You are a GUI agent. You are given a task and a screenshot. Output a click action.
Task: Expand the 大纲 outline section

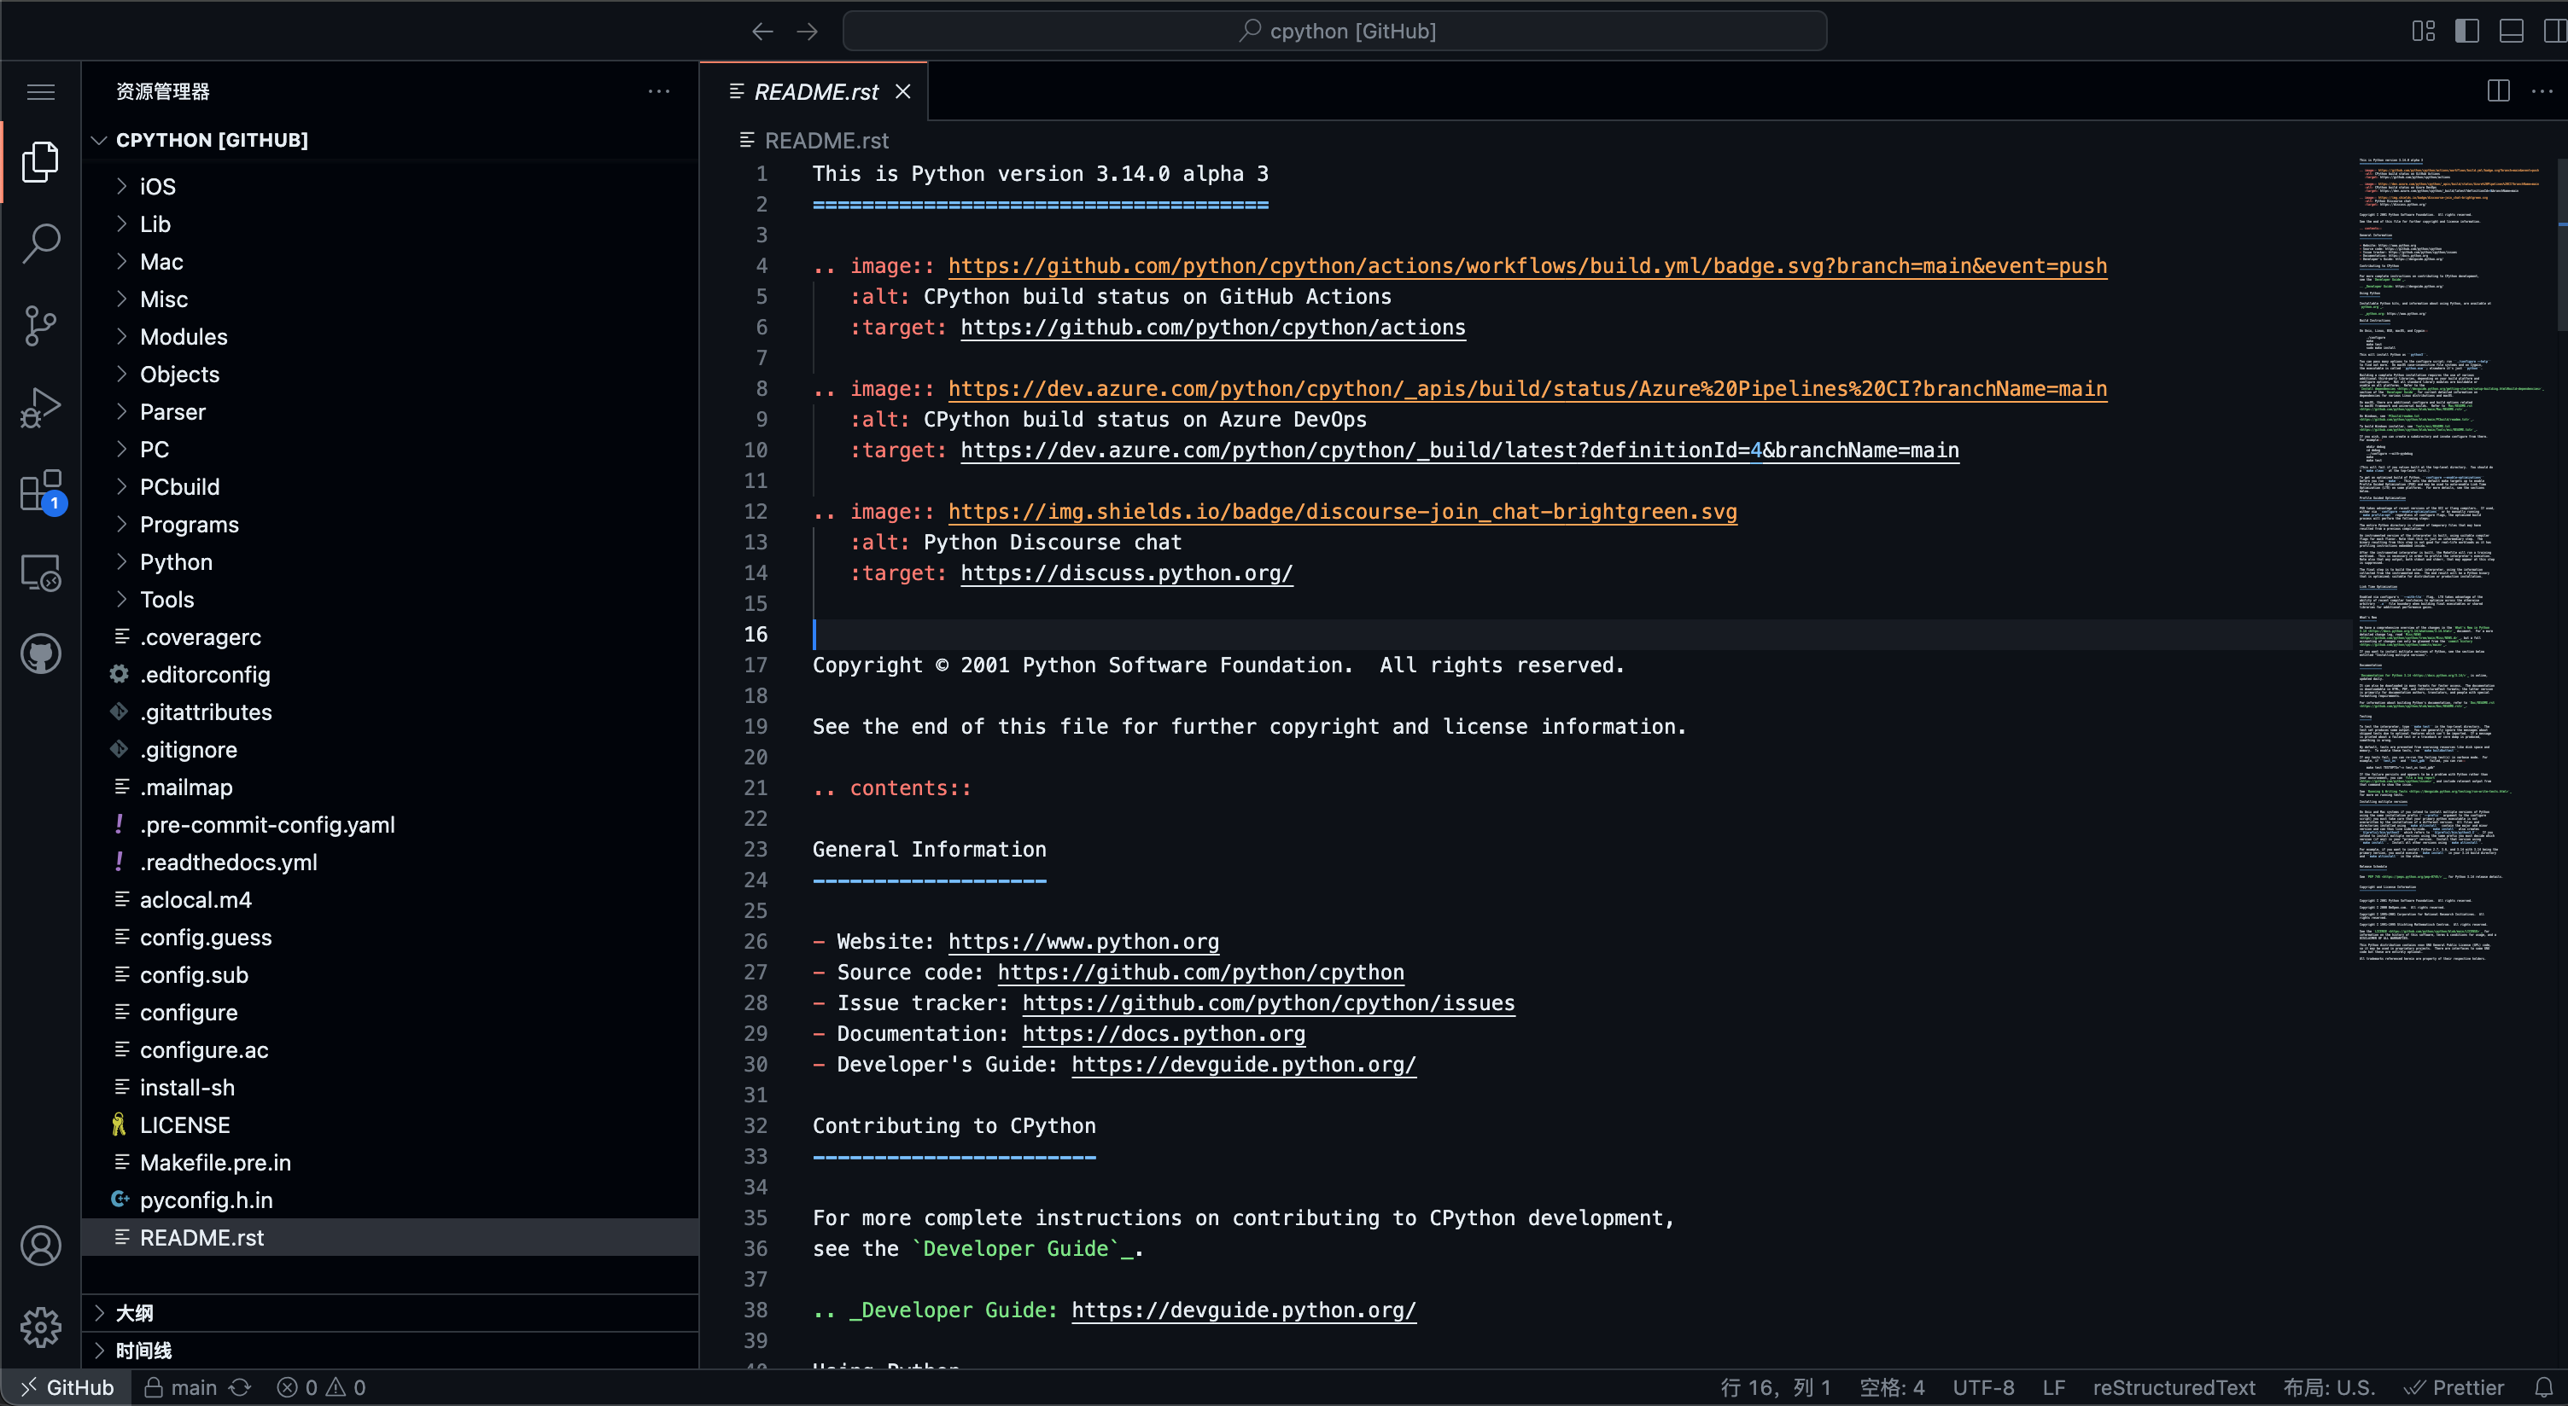(135, 1312)
